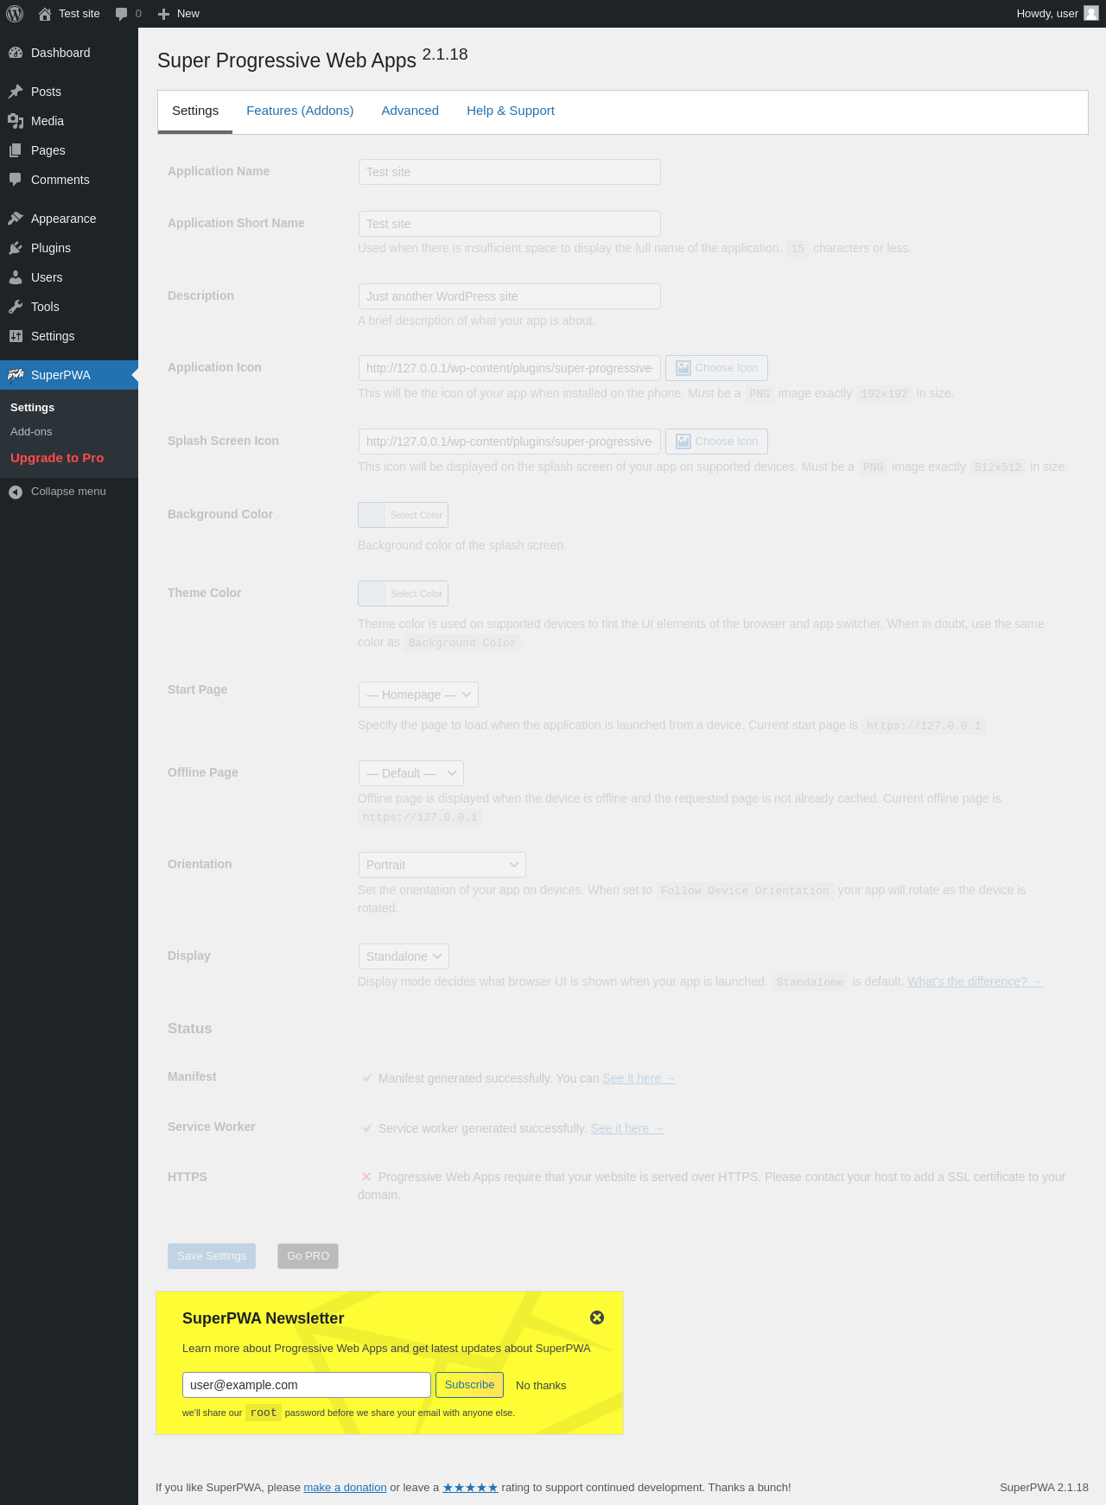Open the Display Standalone dropdown
This screenshot has width=1106, height=1505.
point(404,956)
